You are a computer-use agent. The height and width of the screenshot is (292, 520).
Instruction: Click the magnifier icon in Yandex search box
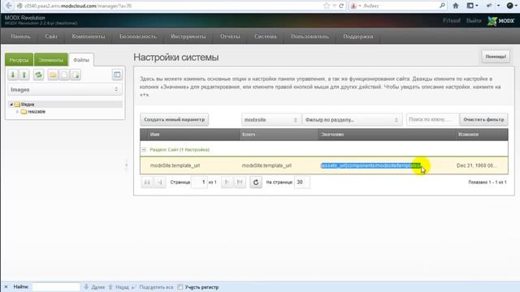coord(442,6)
